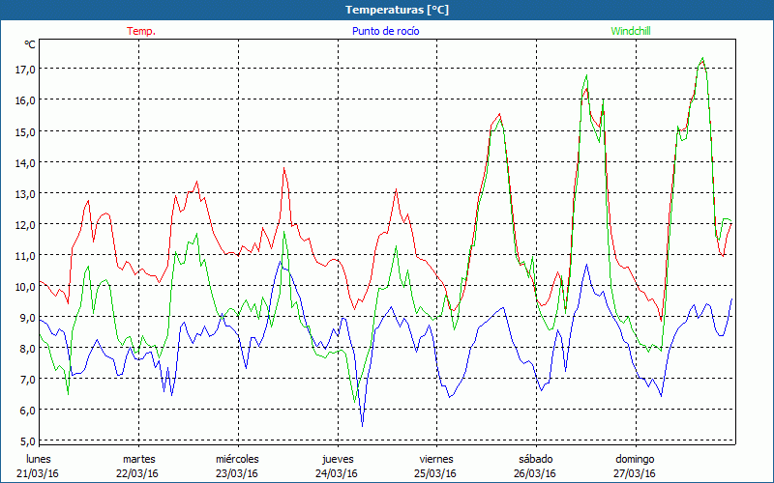This screenshot has height=483, width=774.
Task: Select the "jueves" day label
Action: [x=337, y=459]
